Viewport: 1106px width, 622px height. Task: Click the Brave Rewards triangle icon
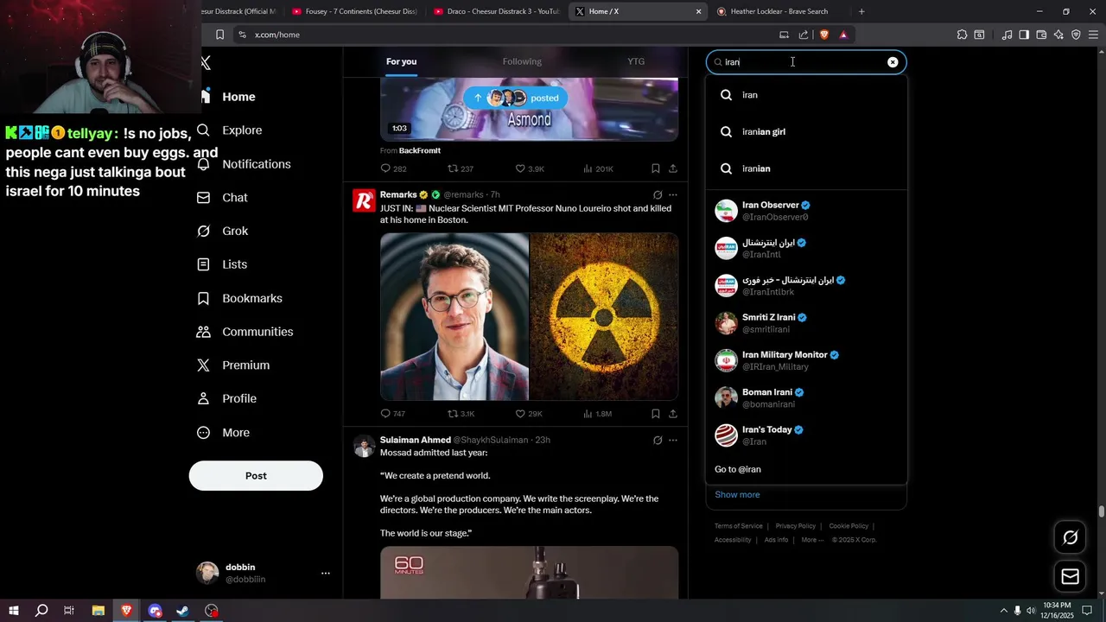click(843, 35)
